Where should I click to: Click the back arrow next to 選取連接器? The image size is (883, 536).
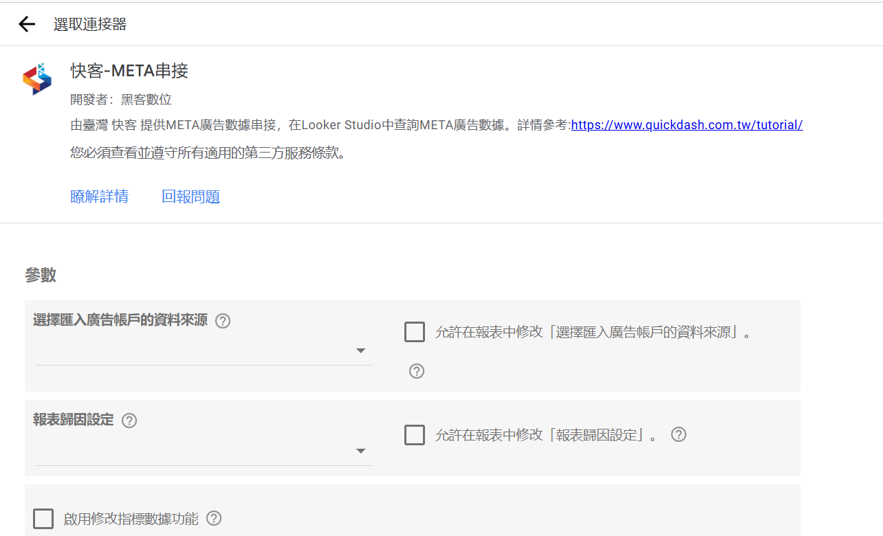click(27, 25)
